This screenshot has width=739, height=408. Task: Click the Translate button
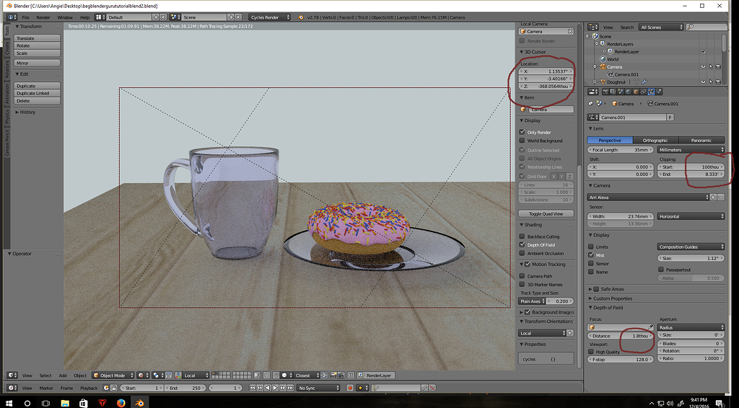click(38, 38)
